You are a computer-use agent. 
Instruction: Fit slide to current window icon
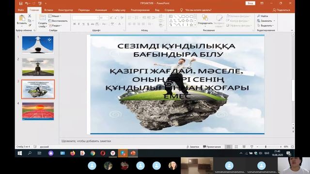(293, 147)
